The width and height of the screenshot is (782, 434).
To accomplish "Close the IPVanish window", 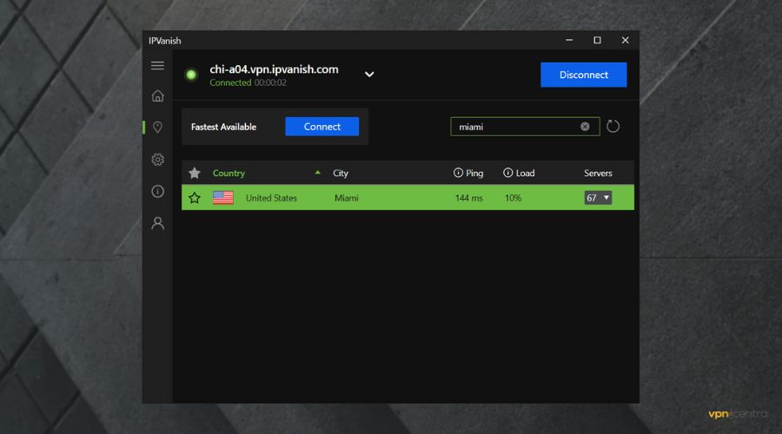I will [x=625, y=40].
